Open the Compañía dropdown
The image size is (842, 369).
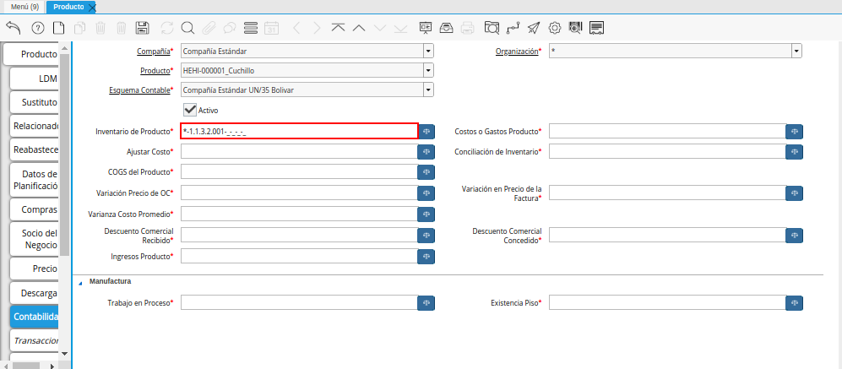pos(428,51)
